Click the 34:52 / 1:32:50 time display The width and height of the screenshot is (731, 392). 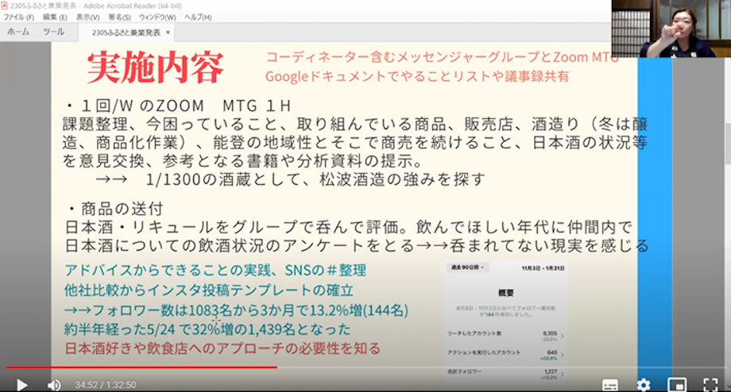(106, 385)
